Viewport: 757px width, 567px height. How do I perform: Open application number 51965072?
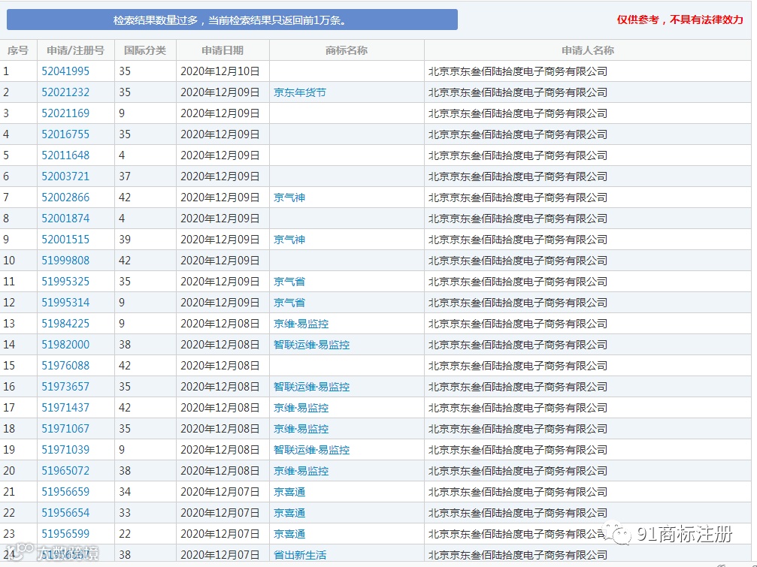[65, 471]
